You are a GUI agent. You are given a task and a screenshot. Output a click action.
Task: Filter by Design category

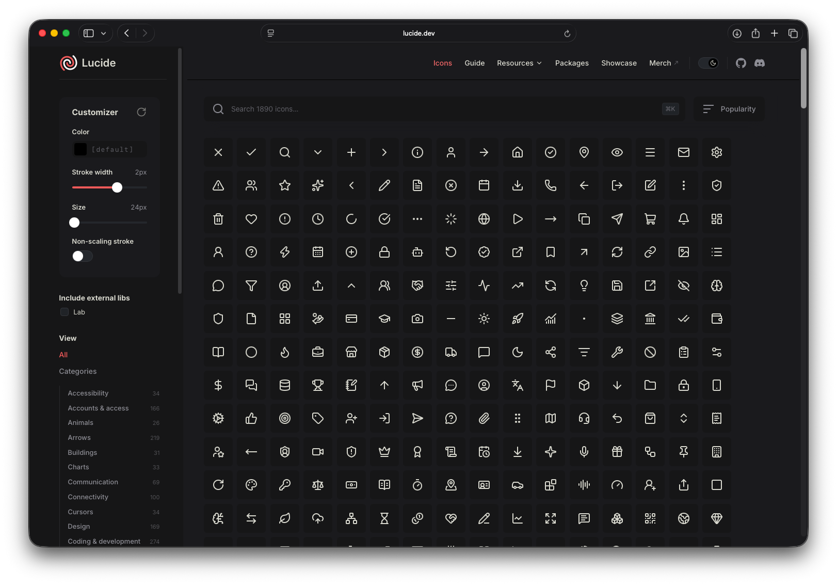click(114, 527)
